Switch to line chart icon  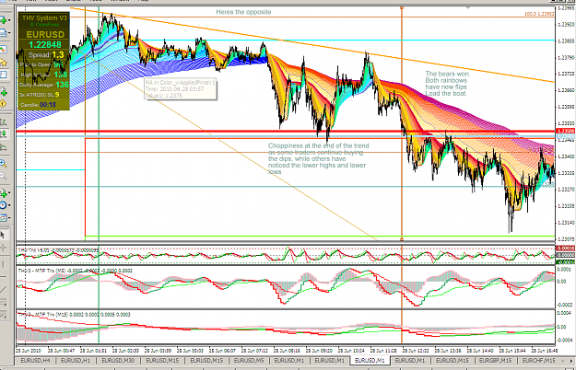tap(4, 147)
